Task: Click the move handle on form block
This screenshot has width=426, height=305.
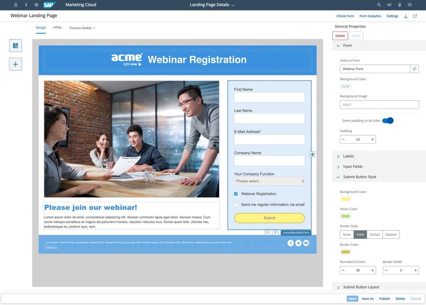Action: click(312, 154)
